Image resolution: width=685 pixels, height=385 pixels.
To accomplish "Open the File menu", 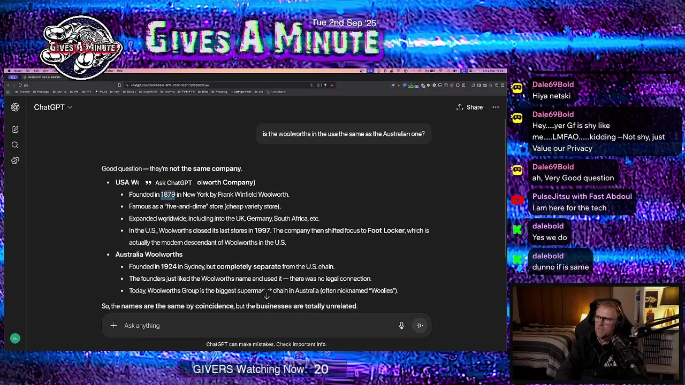I will (x=28, y=71).
